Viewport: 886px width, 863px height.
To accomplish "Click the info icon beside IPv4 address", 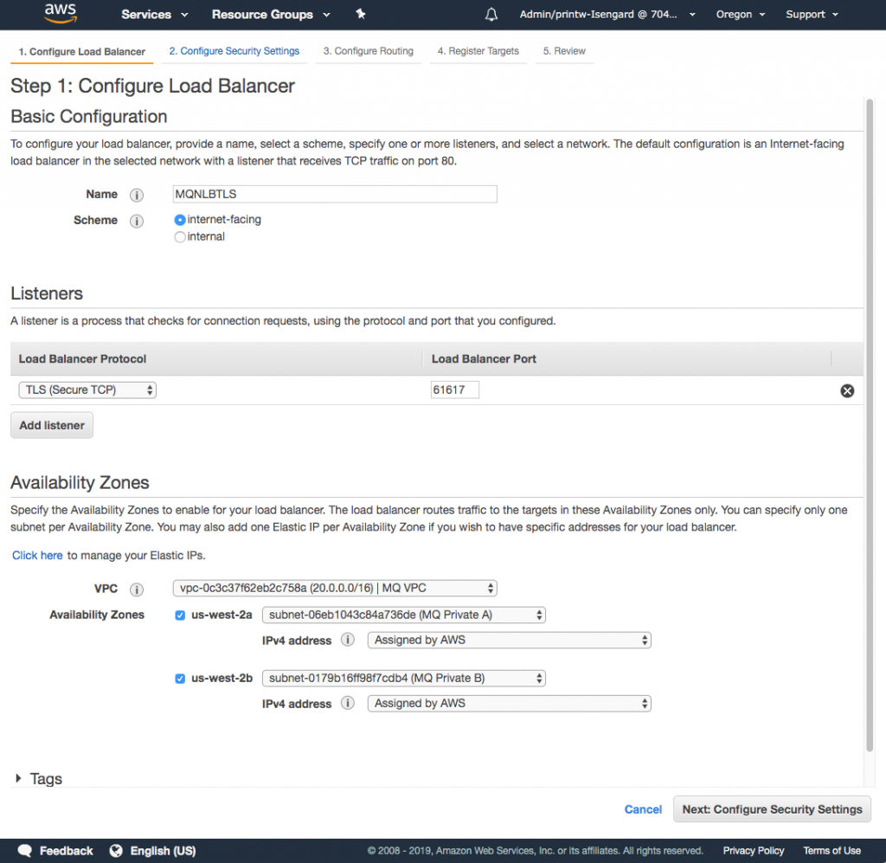I will click(x=347, y=641).
